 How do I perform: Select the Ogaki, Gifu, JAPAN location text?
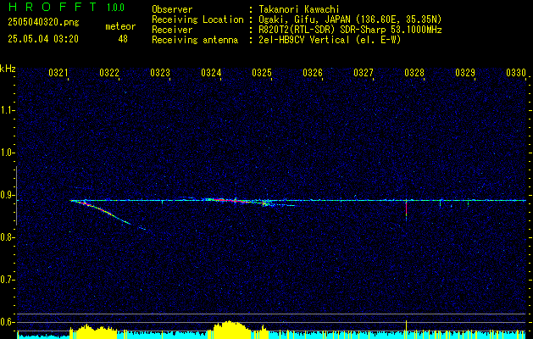350,19
